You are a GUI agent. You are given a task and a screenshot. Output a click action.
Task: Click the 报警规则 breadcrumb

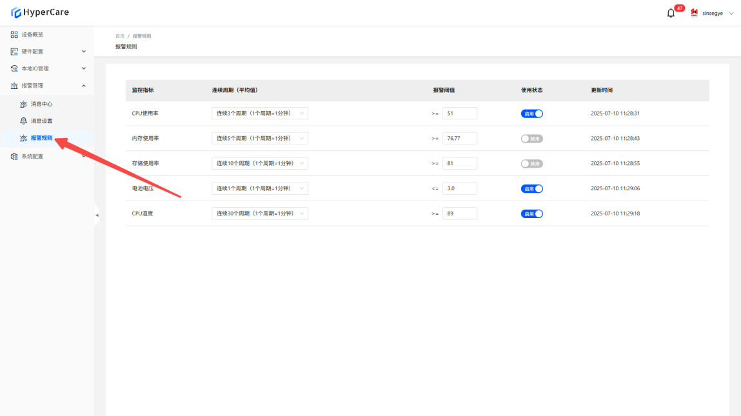(x=142, y=36)
